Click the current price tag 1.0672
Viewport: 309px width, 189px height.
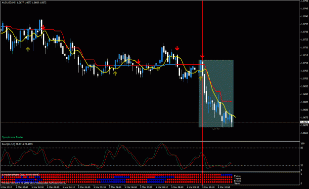point(305,122)
